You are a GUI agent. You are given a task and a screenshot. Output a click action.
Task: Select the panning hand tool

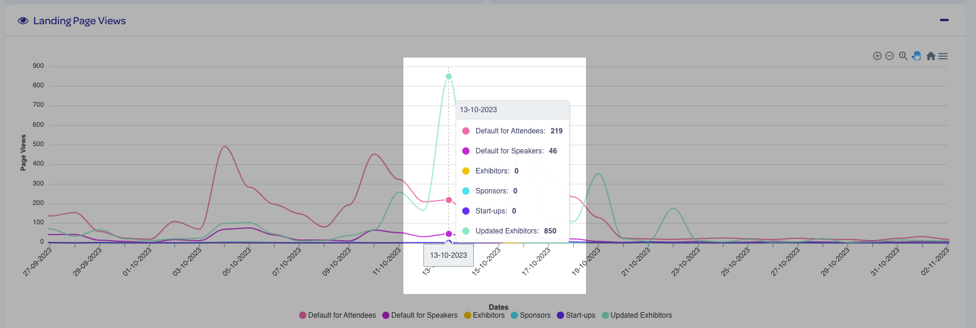click(x=917, y=56)
